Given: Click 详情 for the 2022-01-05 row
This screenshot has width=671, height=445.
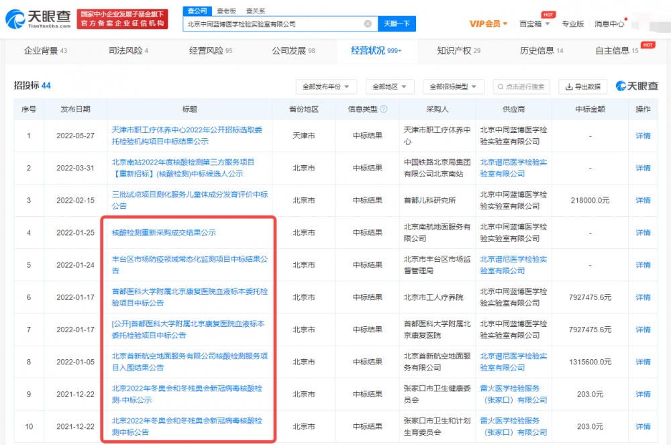Looking at the screenshot, I should coord(643,362).
